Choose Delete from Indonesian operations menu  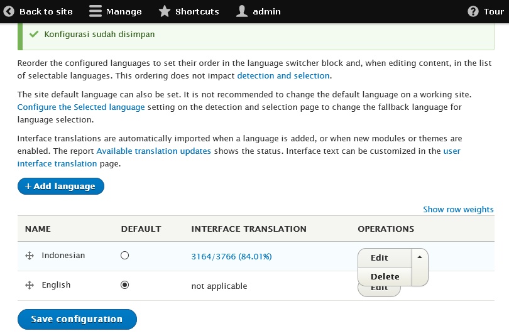click(385, 276)
